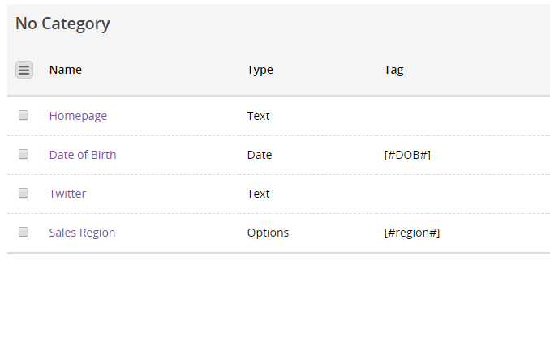The width and height of the screenshot is (550, 342).
Task: Tick the Homepage row checkbox
Action: tap(24, 115)
